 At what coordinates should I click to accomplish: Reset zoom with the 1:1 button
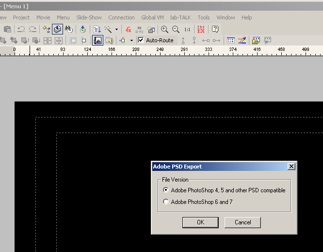187,30
